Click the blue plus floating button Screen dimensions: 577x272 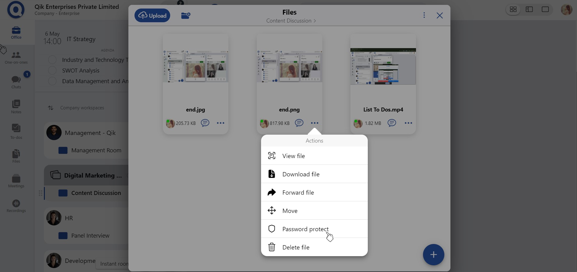coord(433,255)
